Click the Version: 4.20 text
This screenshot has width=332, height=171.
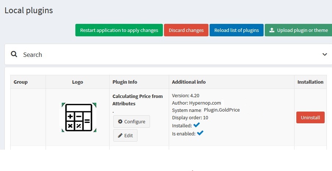pos(186,95)
